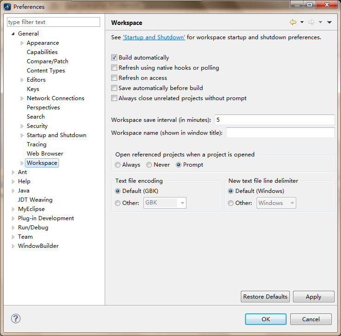Expand the Java category
Screen dimensions: 341x336
pyautogui.click(x=13, y=191)
